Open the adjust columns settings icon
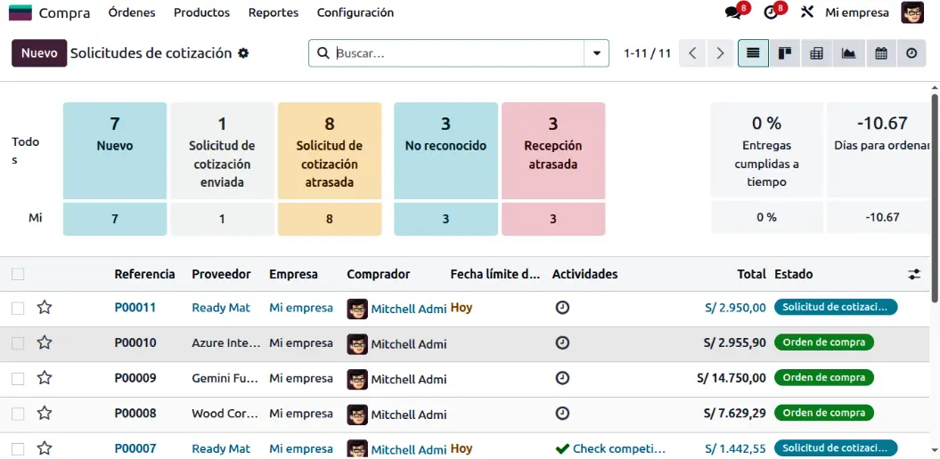Screen dimensions: 940x459 (914, 274)
